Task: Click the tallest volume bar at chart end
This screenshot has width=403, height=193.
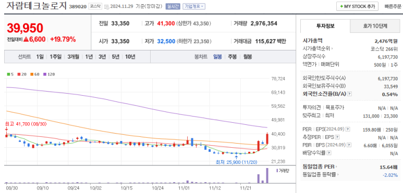Action: tap(267, 175)
